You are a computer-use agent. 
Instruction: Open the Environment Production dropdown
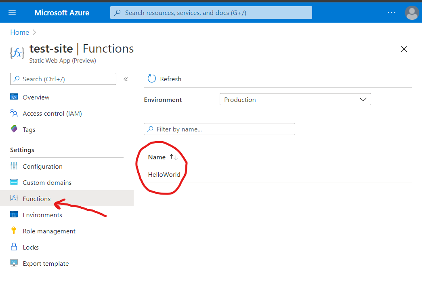coord(295,99)
